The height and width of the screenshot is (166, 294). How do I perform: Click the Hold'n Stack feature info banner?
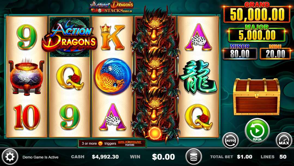point(112,143)
